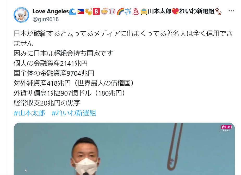Open the #れいわ新選組 hashtag
The width and height of the screenshot is (241, 175).
click(74, 113)
